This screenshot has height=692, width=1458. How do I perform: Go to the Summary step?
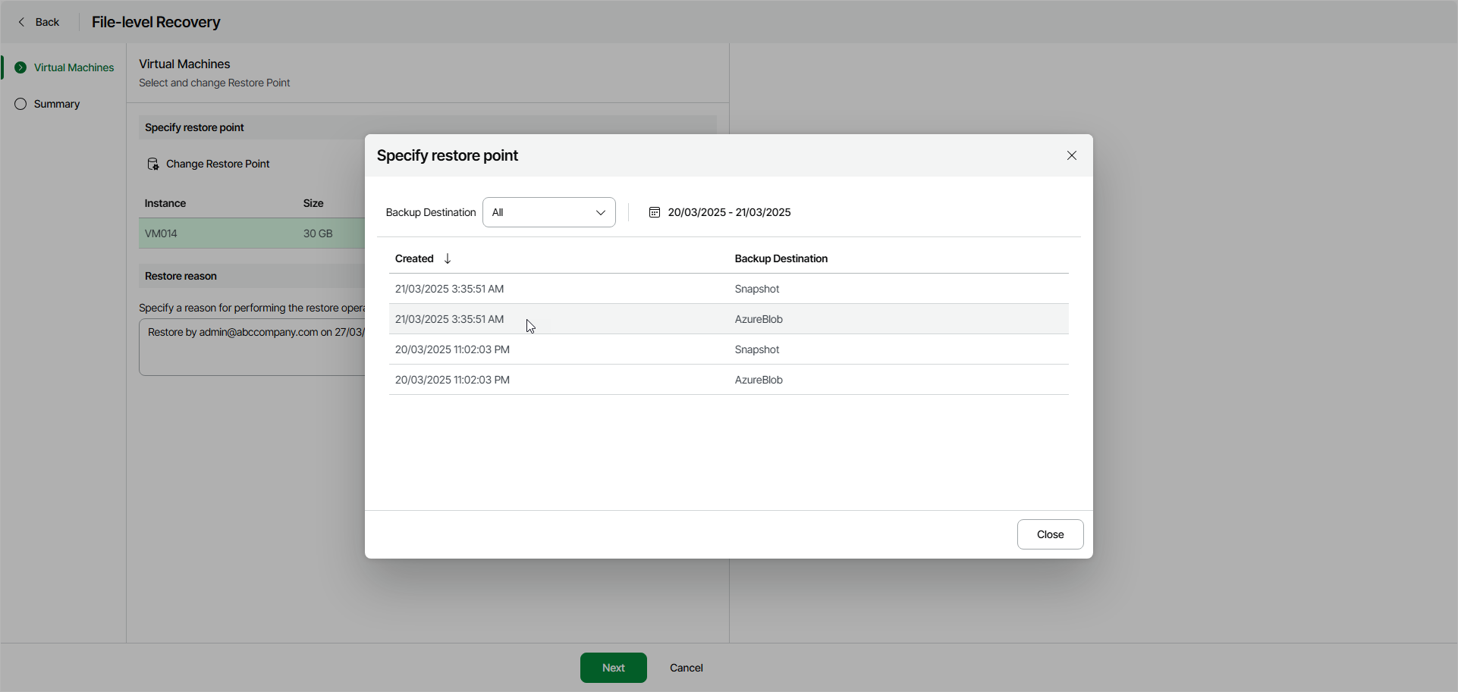pyautogui.click(x=57, y=104)
